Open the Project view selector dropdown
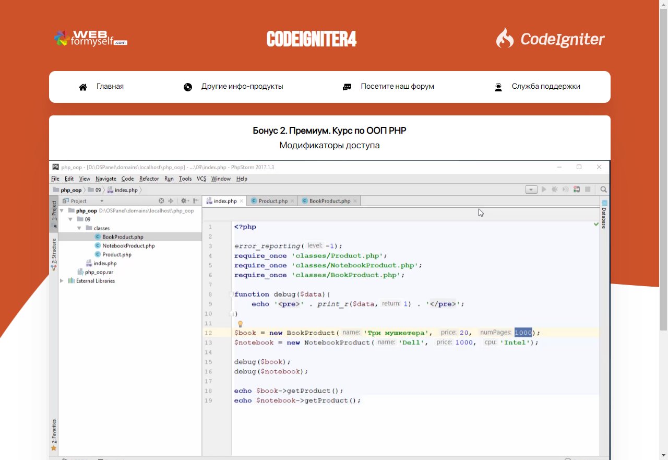 (83, 201)
